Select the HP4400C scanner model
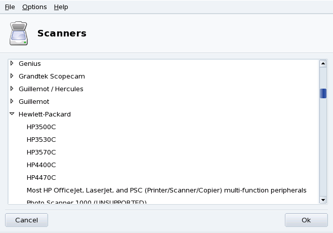The height and width of the screenshot is (233, 333). [x=41, y=165]
